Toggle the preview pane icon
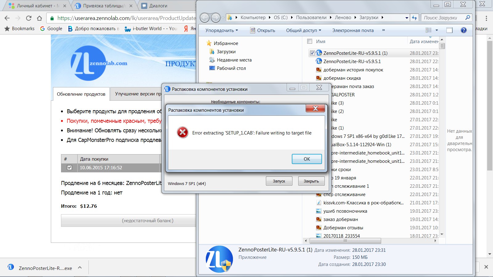The image size is (493, 277). [x=450, y=30]
